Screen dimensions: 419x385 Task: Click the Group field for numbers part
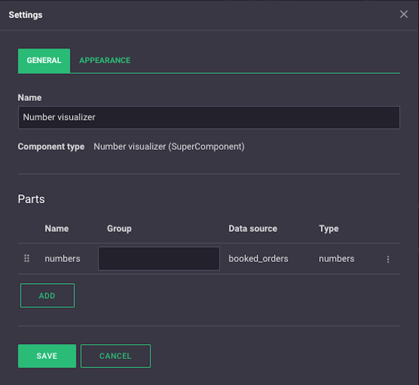tap(159, 259)
